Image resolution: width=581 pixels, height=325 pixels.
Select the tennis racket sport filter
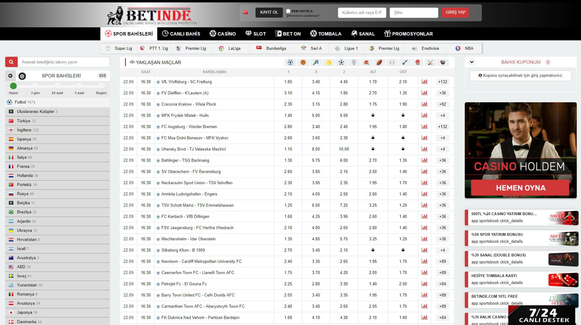pyautogui.click(x=316, y=63)
